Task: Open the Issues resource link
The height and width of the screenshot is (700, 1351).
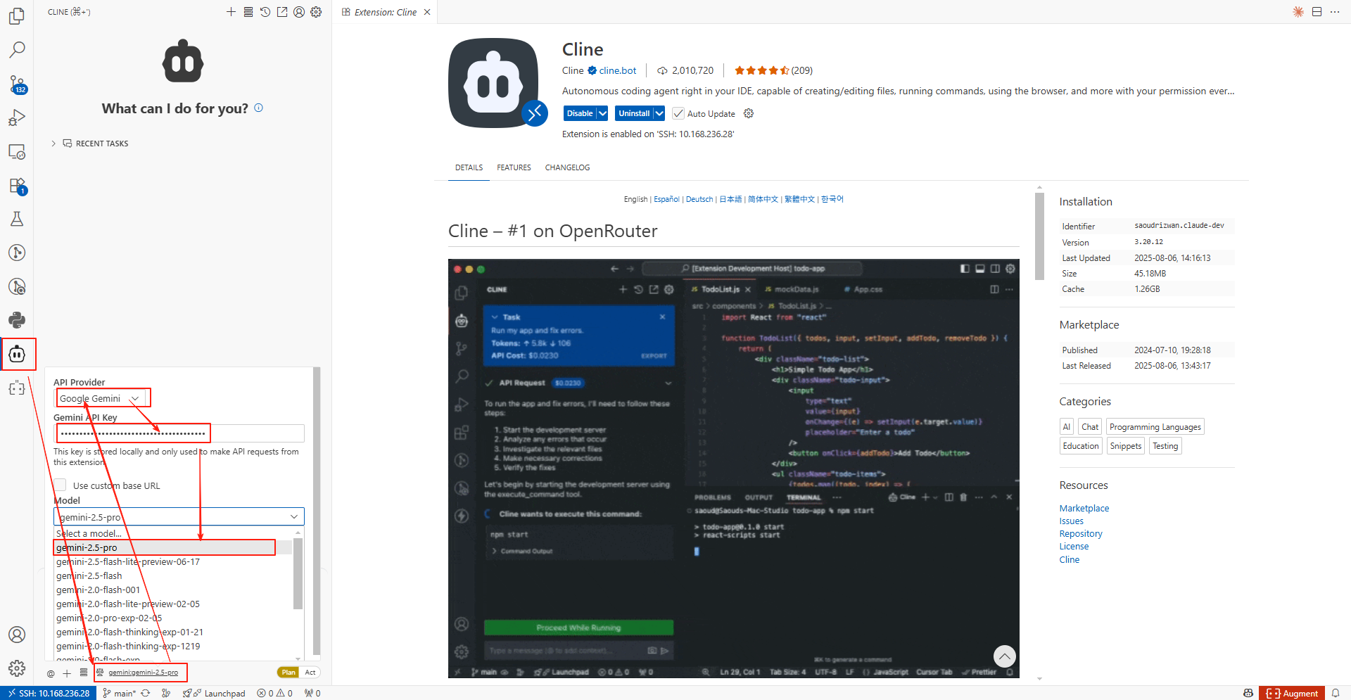Action: [x=1071, y=521]
